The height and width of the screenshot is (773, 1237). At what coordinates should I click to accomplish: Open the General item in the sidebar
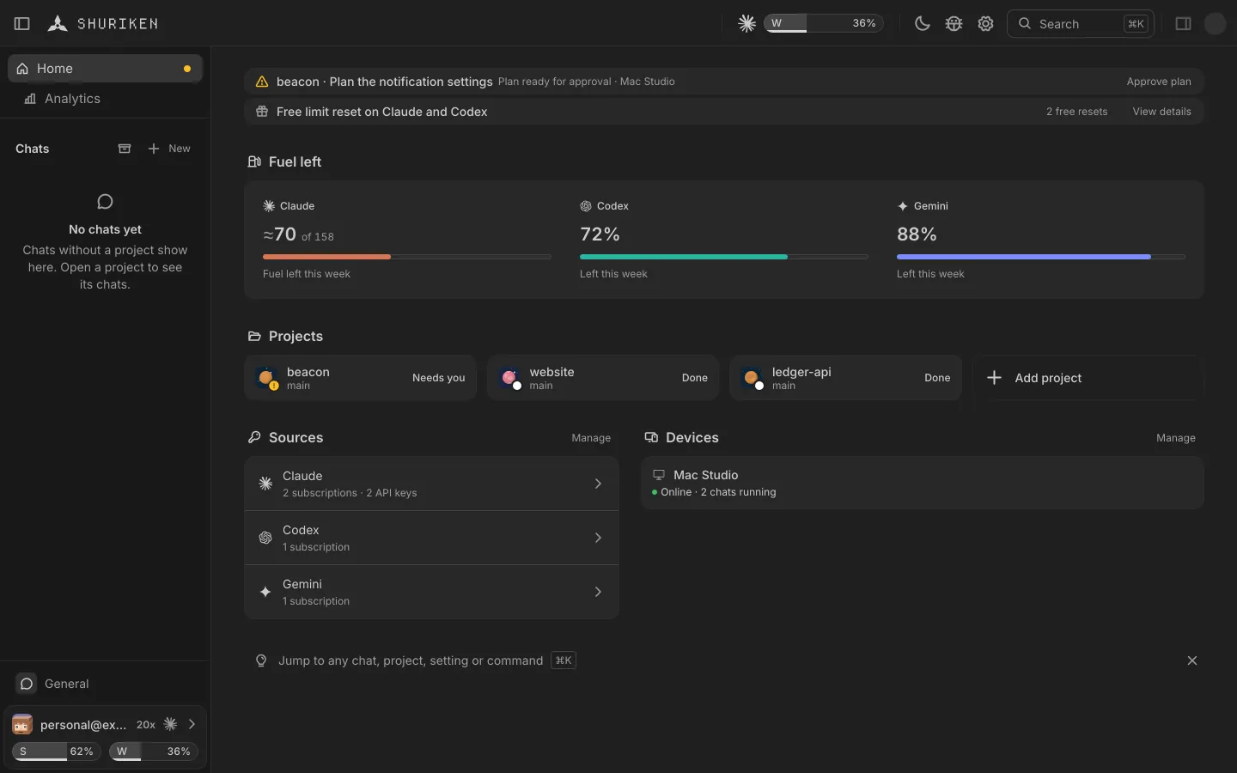coord(105,684)
